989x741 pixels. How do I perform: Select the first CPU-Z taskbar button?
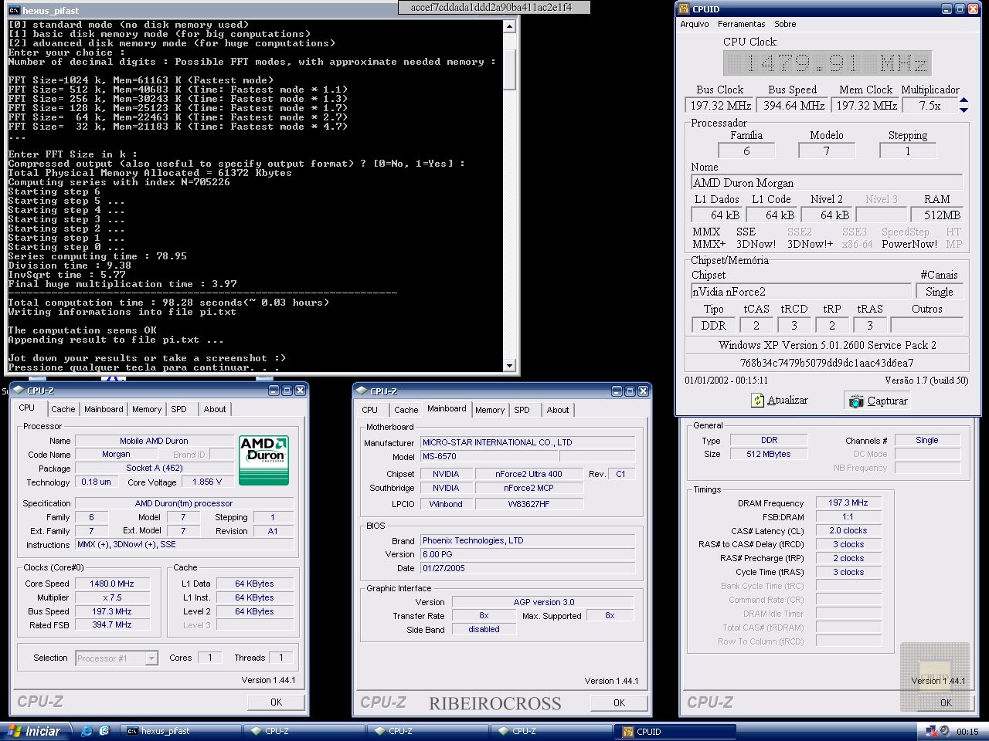coord(304,731)
